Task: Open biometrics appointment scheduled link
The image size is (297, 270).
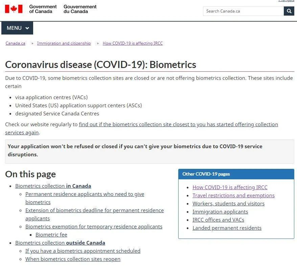Action: [x=83, y=251]
